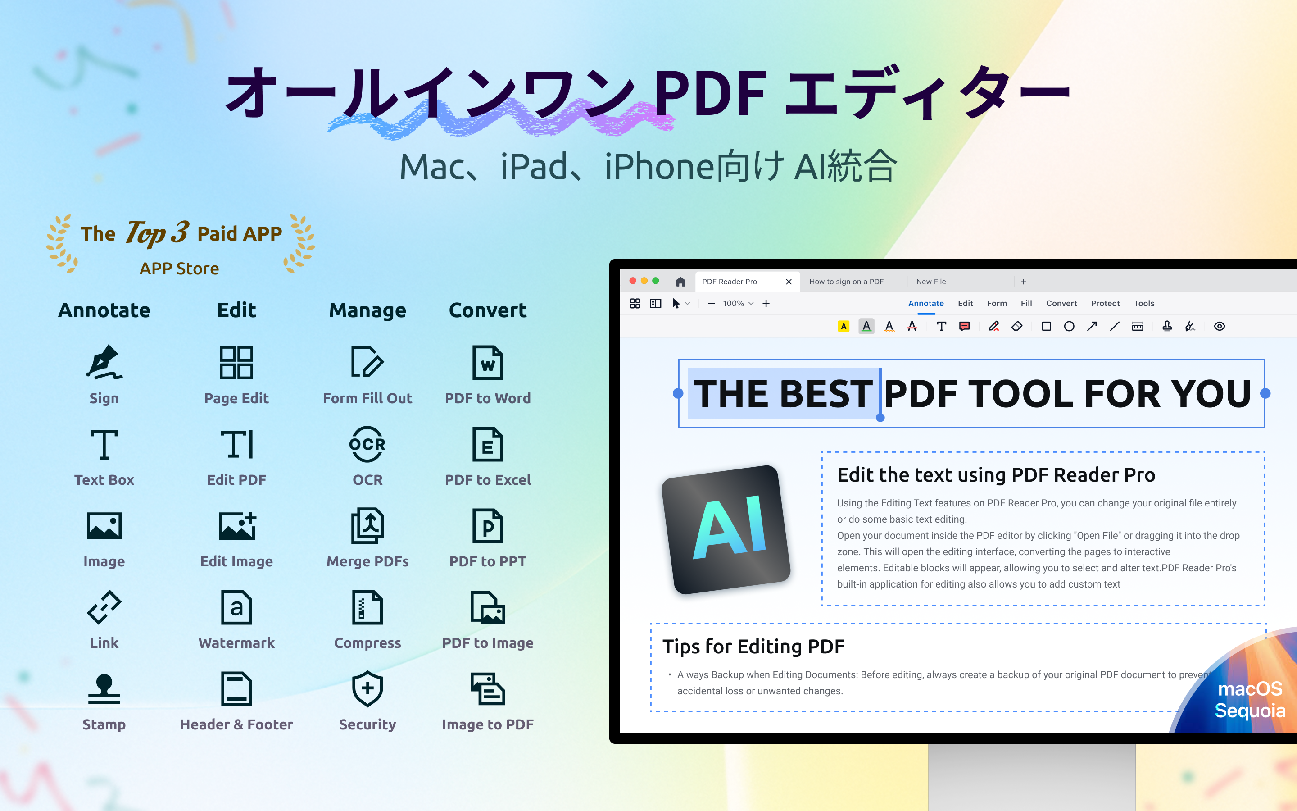The width and height of the screenshot is (1297, 811).
Task: Select the arrow annotation tool
Action: click(x=1092, y=326)
